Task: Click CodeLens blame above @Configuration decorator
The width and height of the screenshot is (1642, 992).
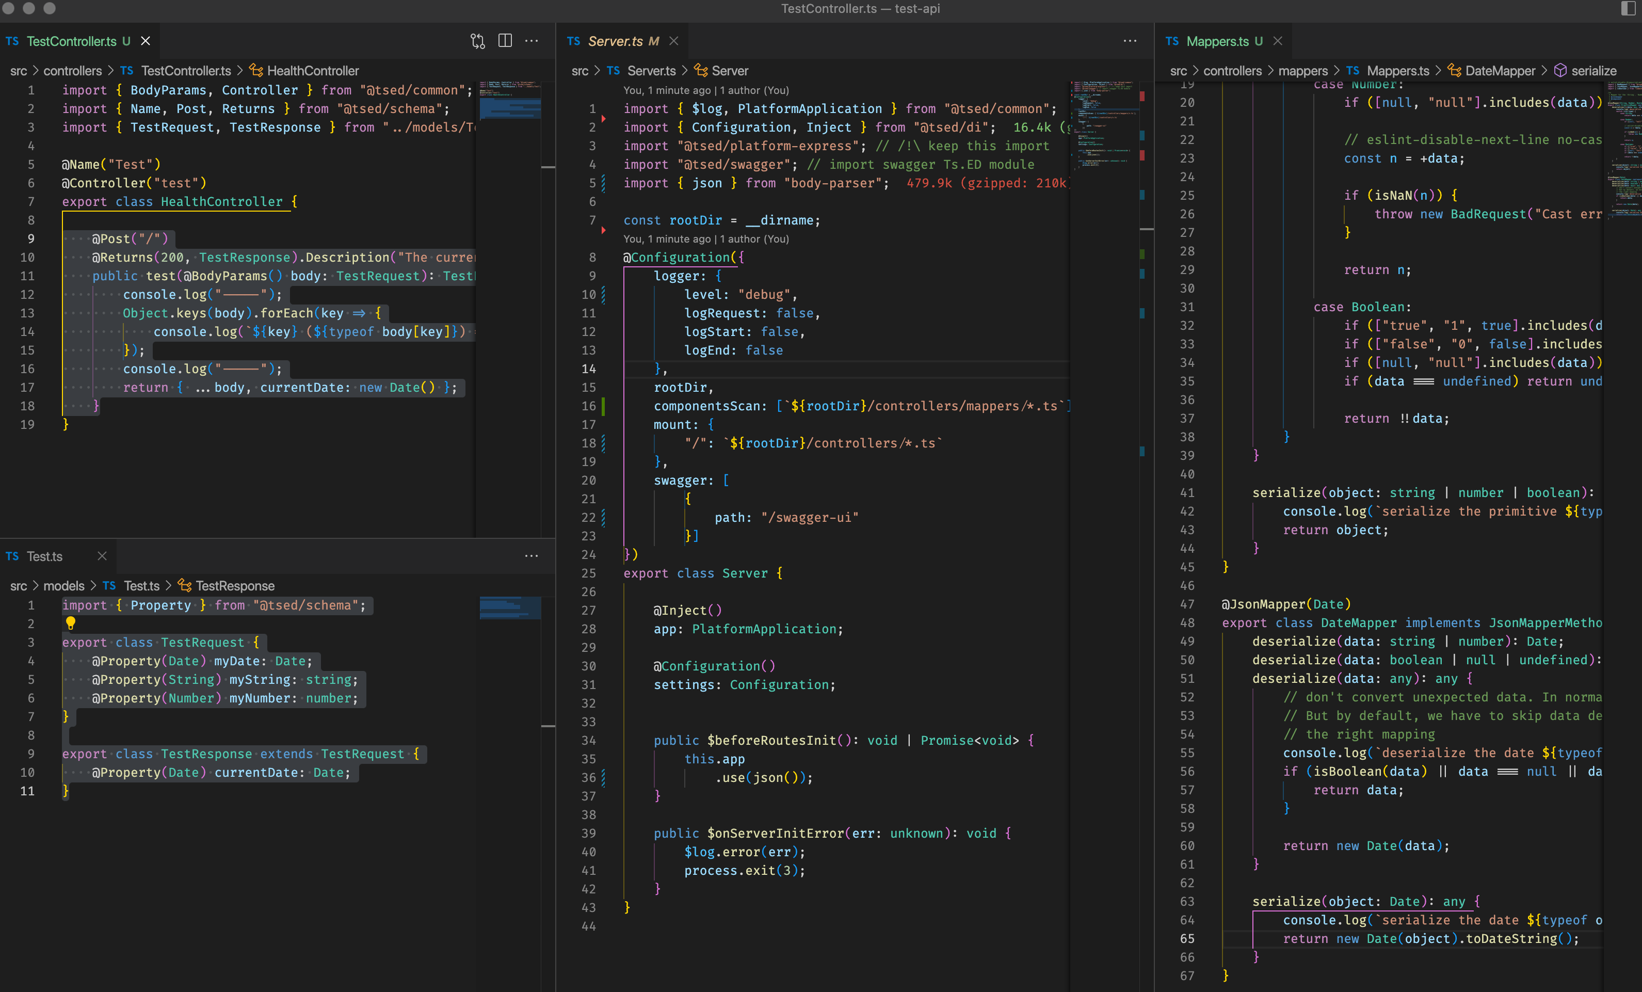Action: pos(706,238)
